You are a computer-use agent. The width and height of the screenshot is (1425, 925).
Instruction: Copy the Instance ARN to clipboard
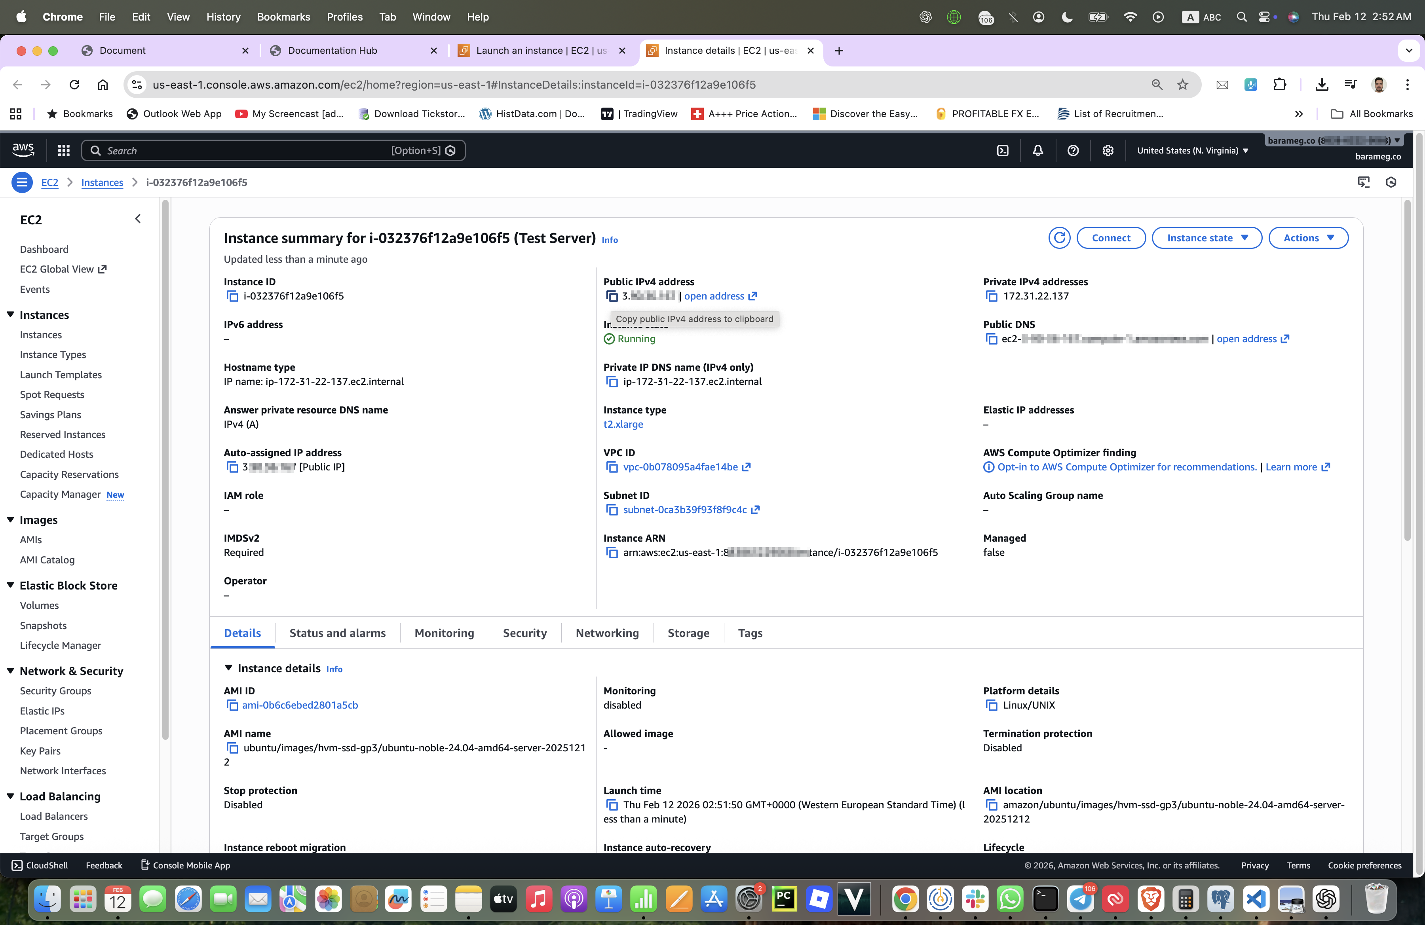click(612, 553)
